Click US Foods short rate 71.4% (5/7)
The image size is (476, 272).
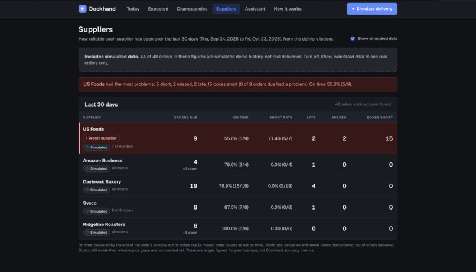tap(280, 138)
